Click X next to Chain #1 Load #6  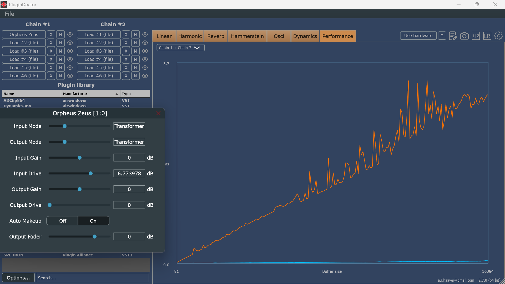51,76
